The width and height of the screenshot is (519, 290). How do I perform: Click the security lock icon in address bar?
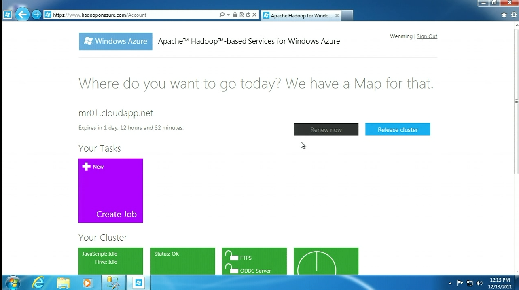(235, 15)
